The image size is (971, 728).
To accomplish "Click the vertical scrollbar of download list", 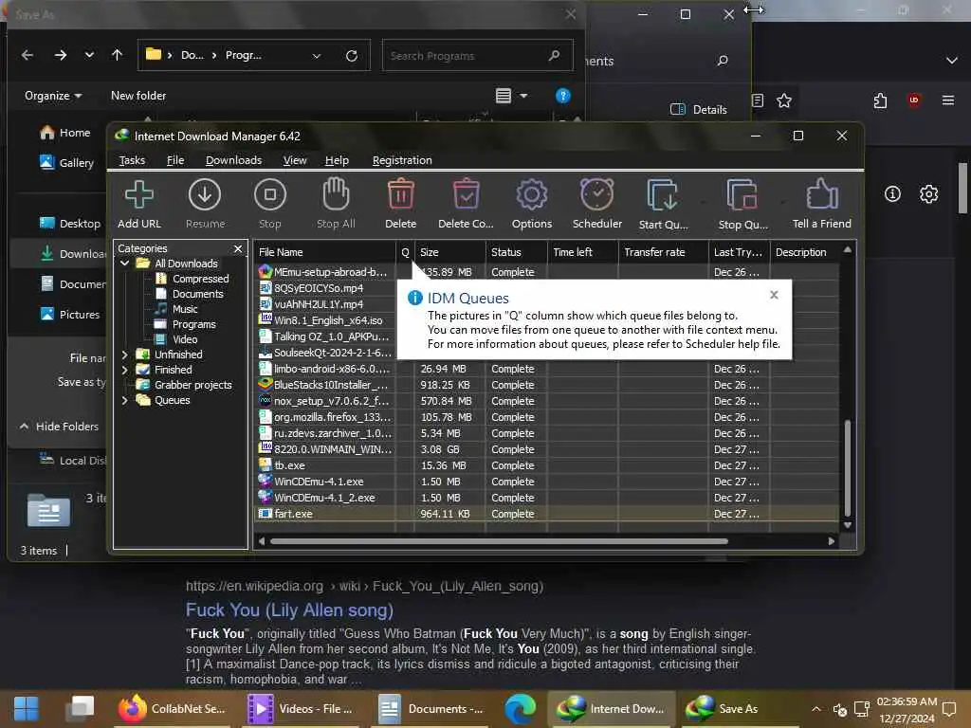I will point(847,468).
